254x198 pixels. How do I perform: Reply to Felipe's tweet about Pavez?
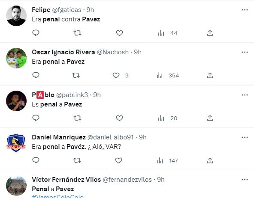click(36, 33)
